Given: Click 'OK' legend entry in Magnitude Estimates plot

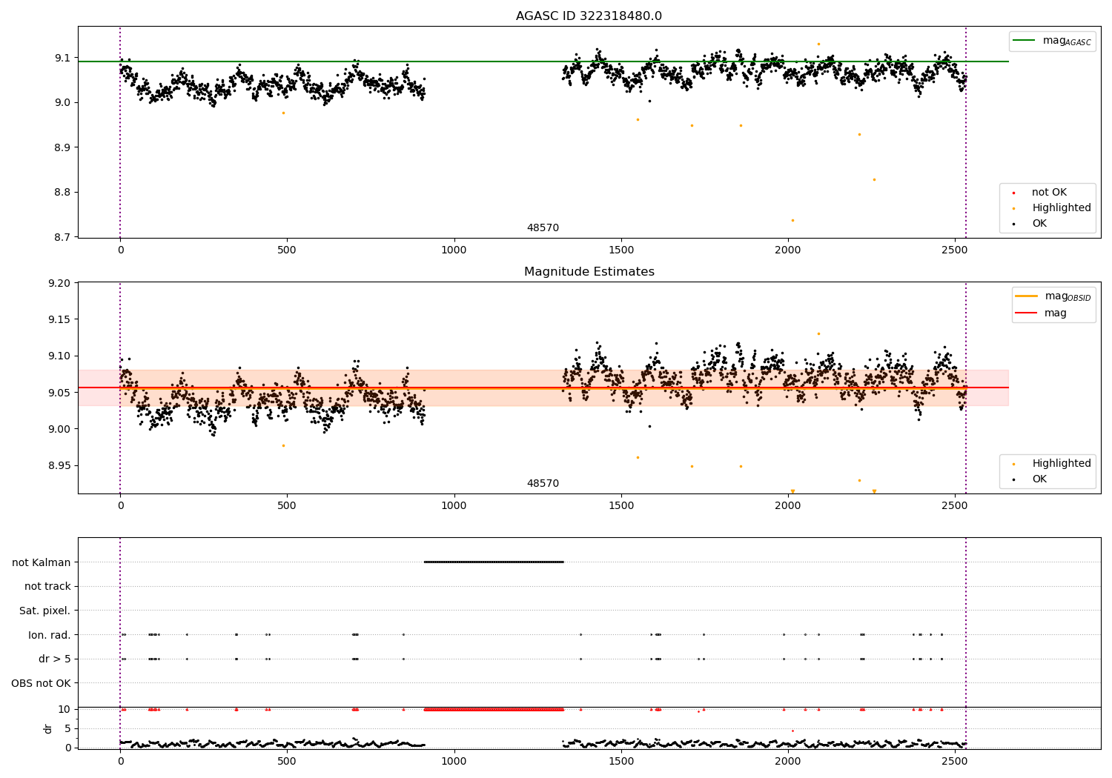Looking at the screenshot, I should pos(1039,479).
